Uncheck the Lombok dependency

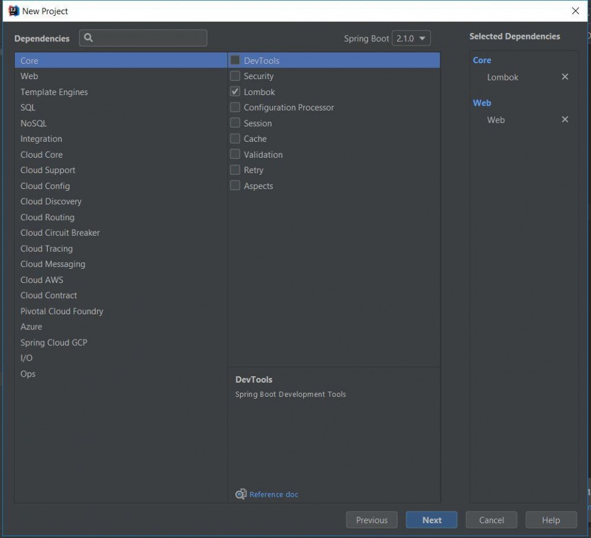coord(235,92)
